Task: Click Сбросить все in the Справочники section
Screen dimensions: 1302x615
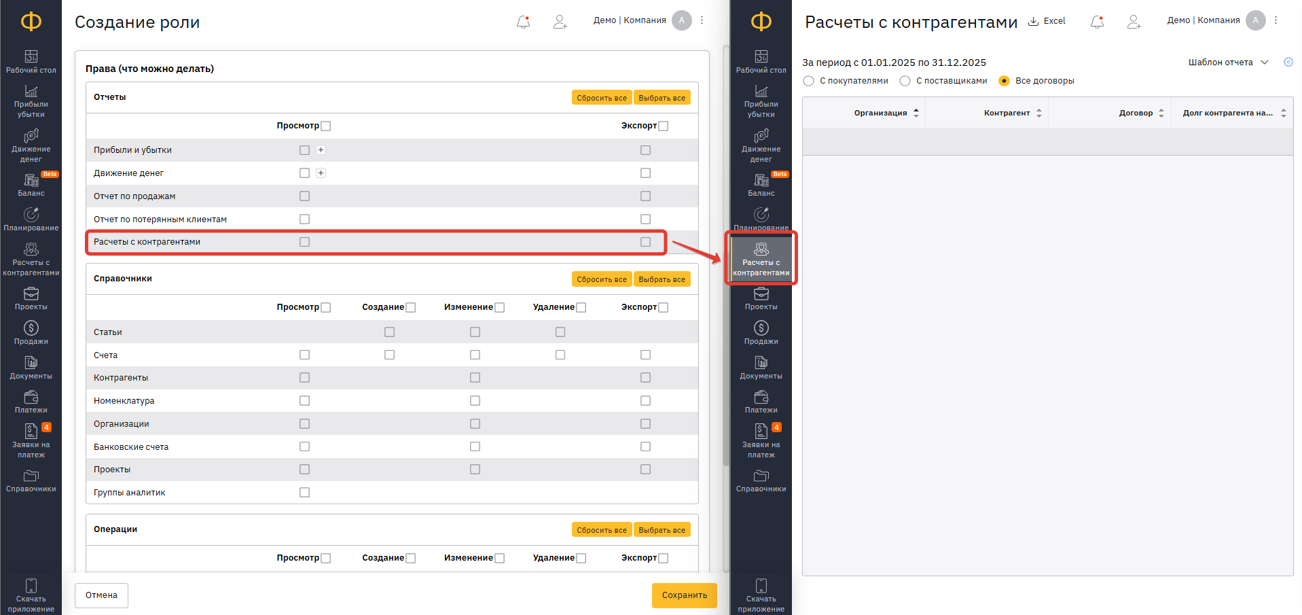Action: (601, 279)
